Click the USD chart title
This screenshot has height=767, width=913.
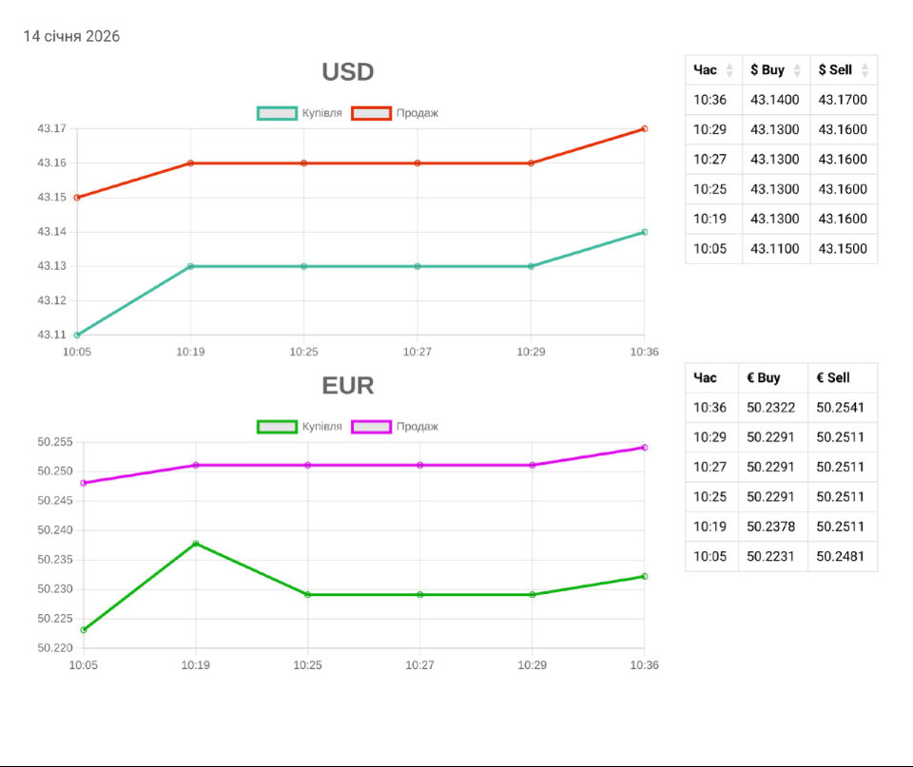click(347, 72)
